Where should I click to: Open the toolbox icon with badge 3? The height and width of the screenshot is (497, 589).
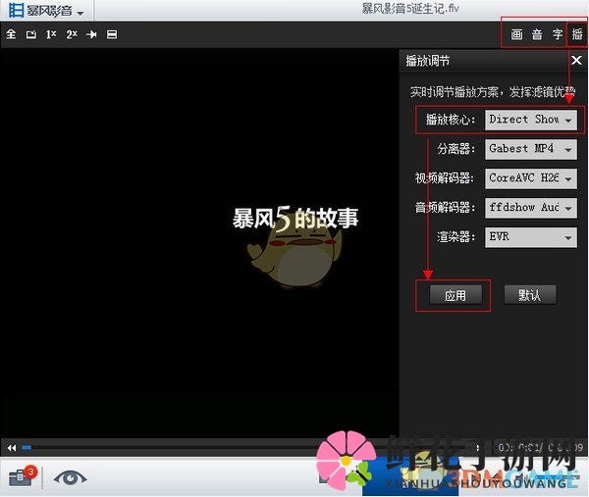click(23, 476)
